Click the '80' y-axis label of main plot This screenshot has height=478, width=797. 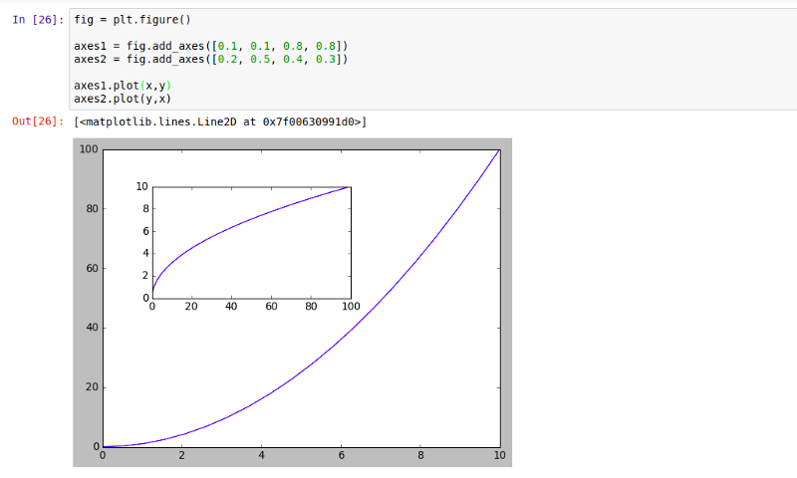point(92,209)
